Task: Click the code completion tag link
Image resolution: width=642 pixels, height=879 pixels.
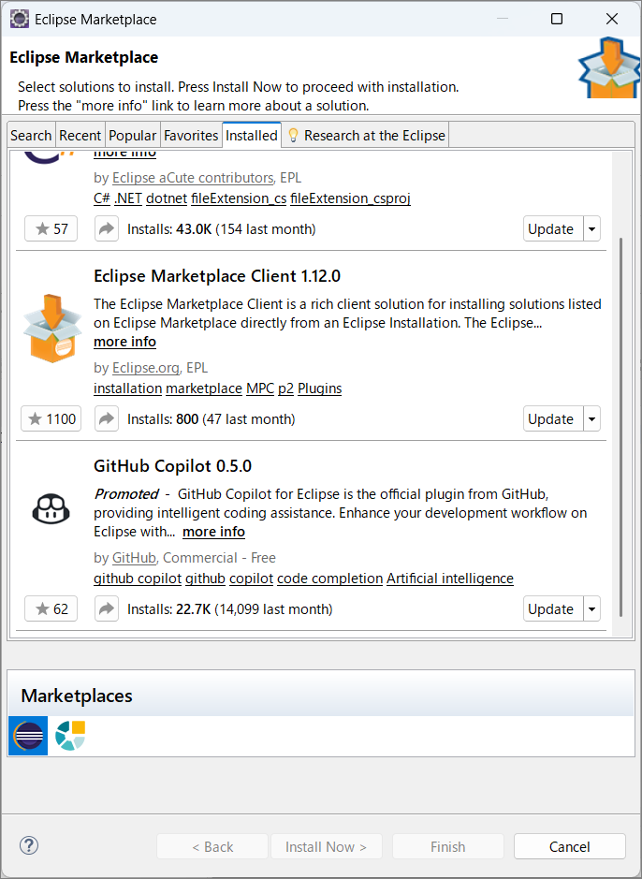Action: (329, 579)
